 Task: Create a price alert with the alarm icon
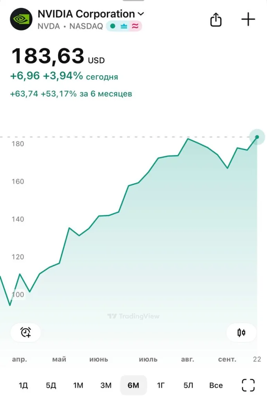(26, 332)
